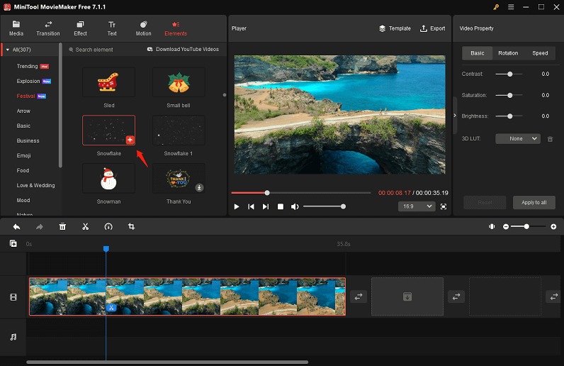The width and height of the screenshot is (564, 366).
Task: Click the Export button
Action: [432, 28]
